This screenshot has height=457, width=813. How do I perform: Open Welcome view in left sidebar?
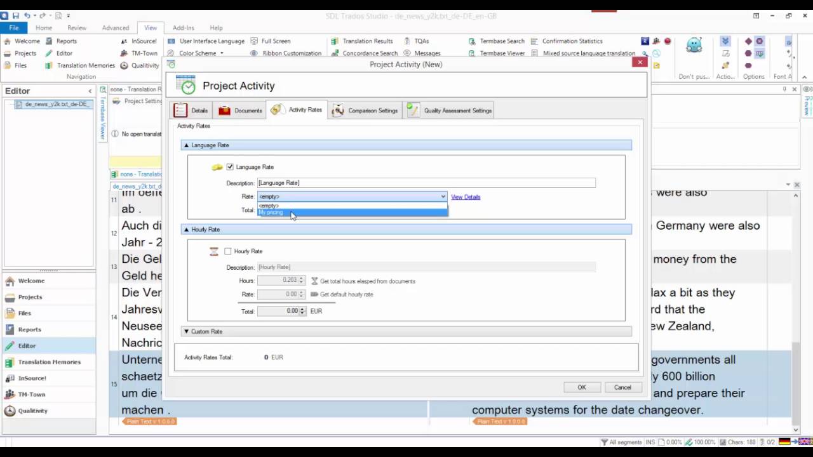pyautogui.click(x=48, y=281)
